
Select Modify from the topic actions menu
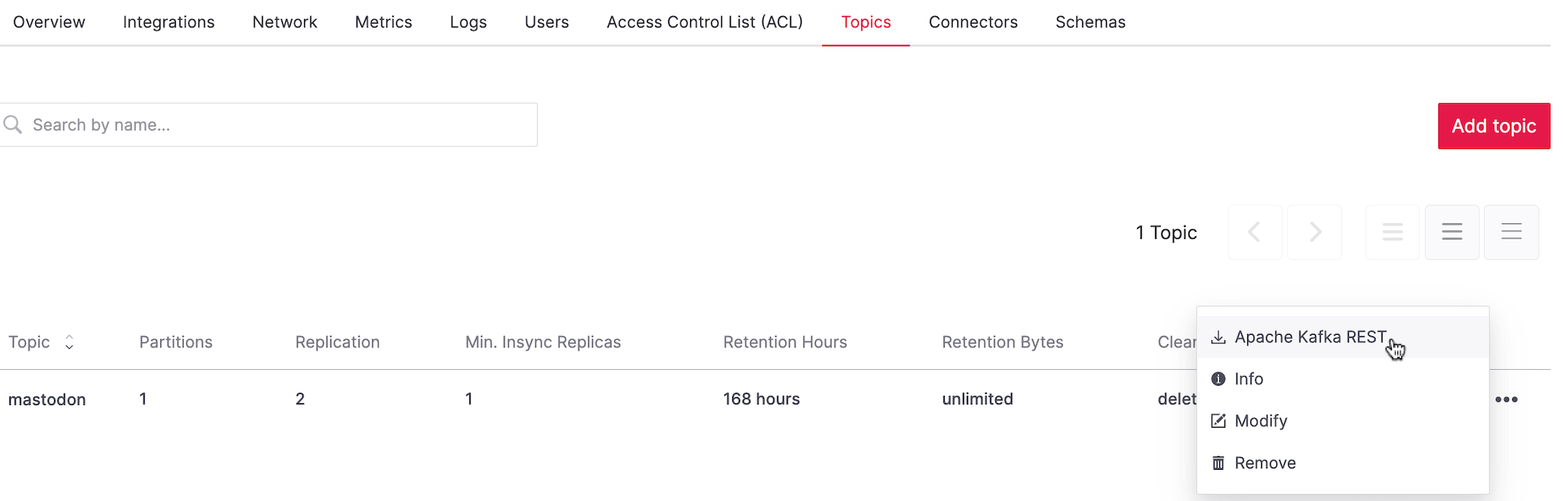[x=1261, y=421]
